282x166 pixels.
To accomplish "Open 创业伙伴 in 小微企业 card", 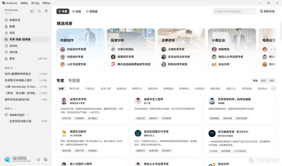I will (221, 64).
